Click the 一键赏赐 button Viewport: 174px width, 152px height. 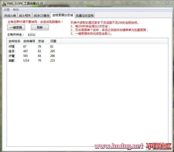point(16,27)
